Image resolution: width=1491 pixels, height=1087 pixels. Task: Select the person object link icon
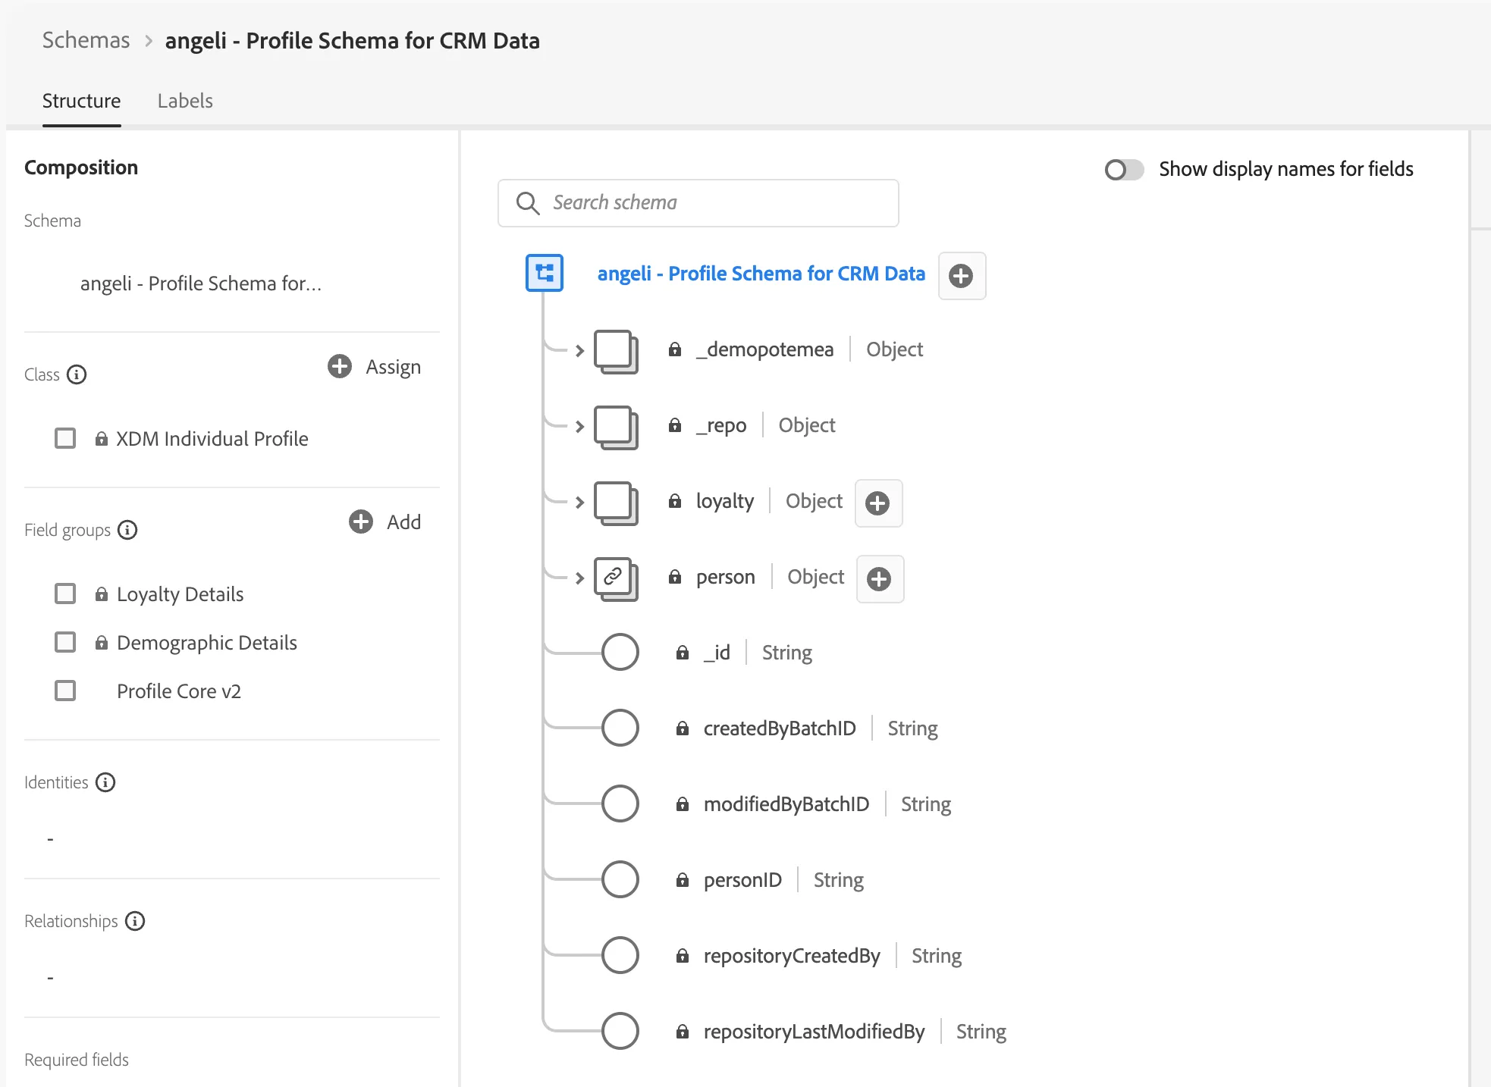615,578
